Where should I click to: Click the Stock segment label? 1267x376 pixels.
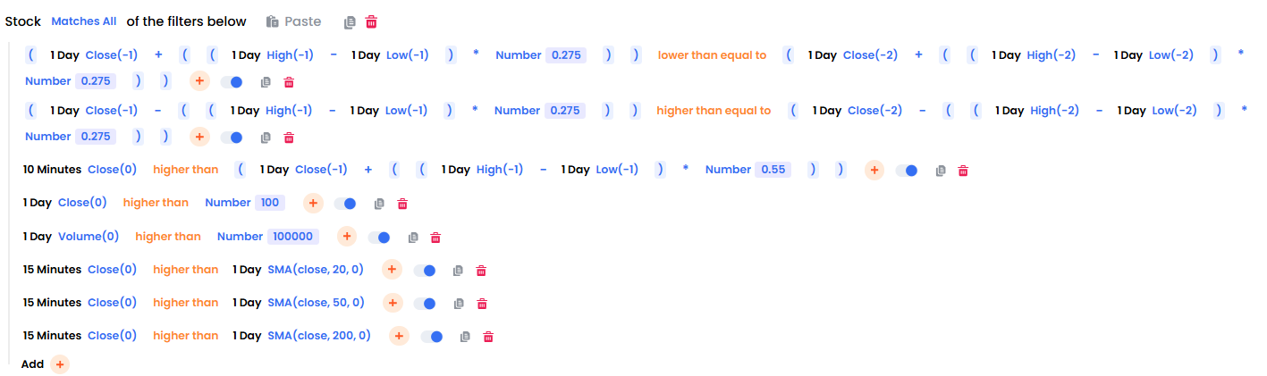click(x=23, y=21)
